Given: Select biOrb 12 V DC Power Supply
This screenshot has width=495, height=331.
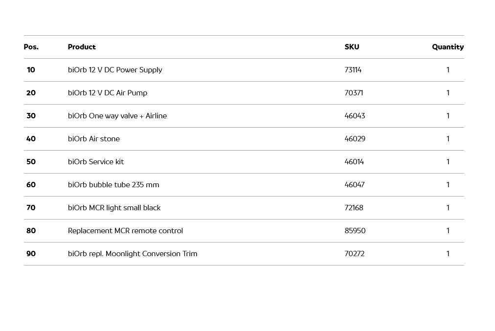Looking at the screenshot, I should point(115,70).
